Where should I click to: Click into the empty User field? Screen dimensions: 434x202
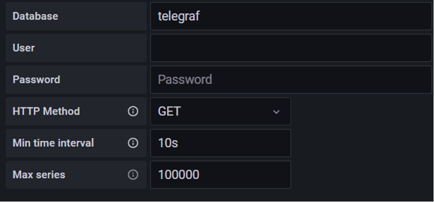[x=290, y=48]
